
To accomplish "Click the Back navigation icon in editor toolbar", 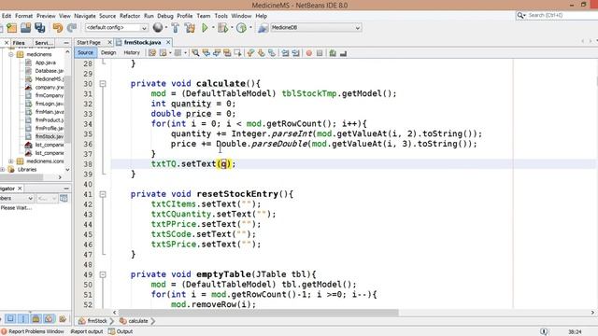I will point(163,53).
